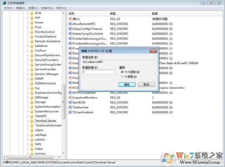The height and width of the screenshot is (167, 225).
Task: Click the Srp folder icon
Action: point(32,88)
